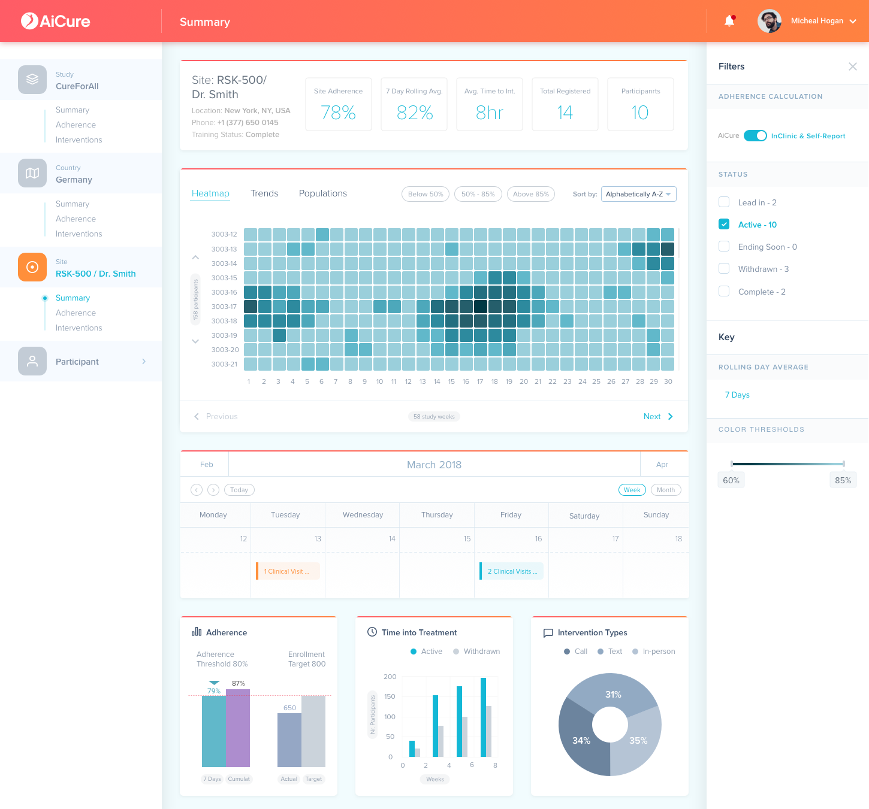Switch to the Populations tab

(323, 193)
